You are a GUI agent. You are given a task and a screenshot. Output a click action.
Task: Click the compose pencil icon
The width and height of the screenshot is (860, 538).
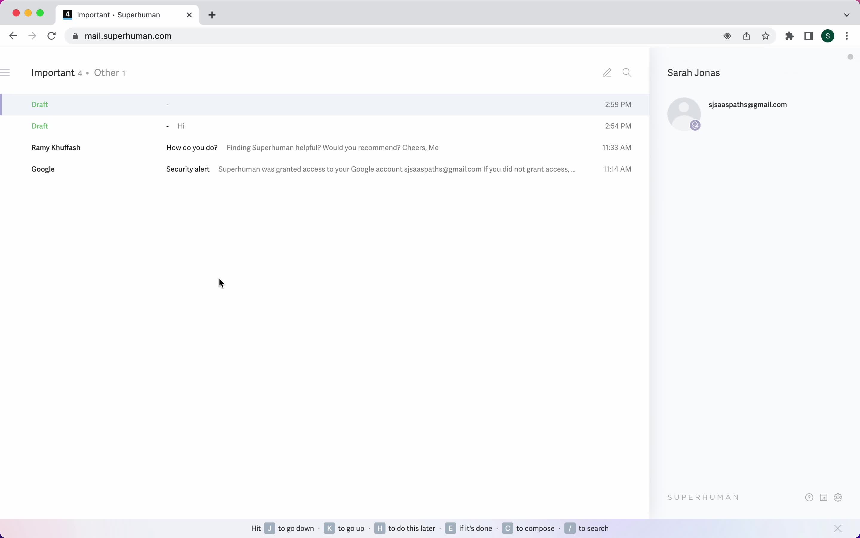[x=607, y=73]
